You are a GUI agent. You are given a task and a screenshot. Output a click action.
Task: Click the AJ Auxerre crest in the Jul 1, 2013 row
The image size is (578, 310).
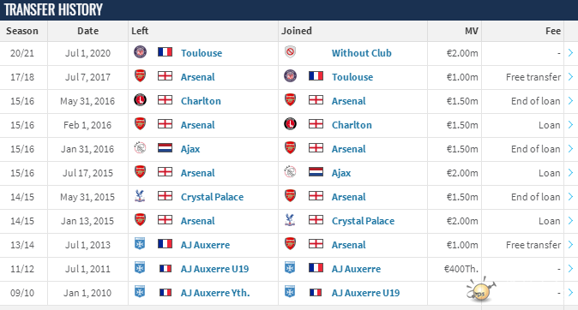(140, 244)
